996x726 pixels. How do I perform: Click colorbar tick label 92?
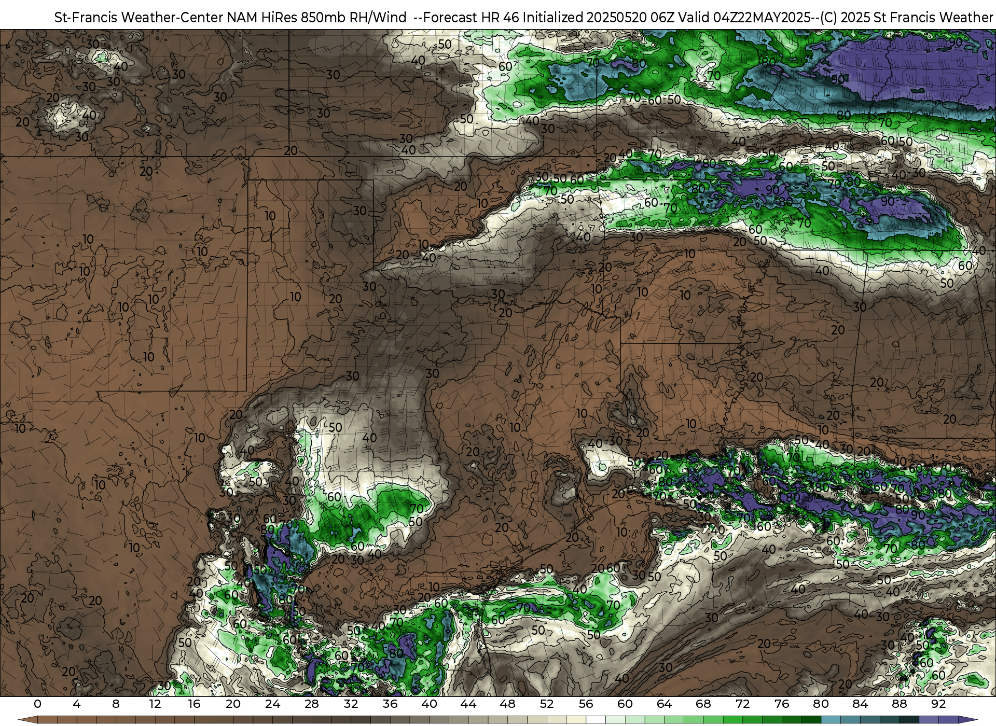(x=938, y=704)
